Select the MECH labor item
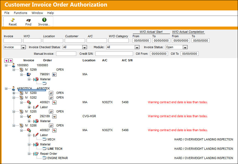The height and width of the screenshot is (164, 238). coord(51,140)
